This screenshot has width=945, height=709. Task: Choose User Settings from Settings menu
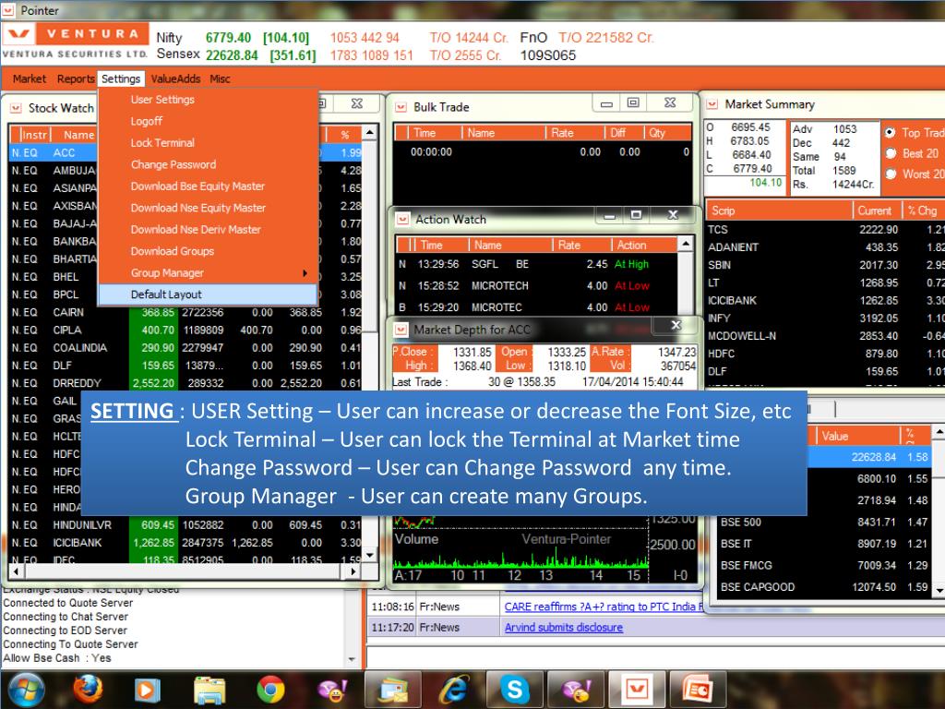coord(208,100)
